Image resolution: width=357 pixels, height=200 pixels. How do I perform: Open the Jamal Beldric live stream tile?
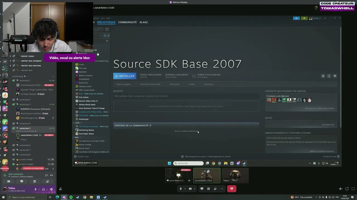pyautogui.click(x=178, y=176)
